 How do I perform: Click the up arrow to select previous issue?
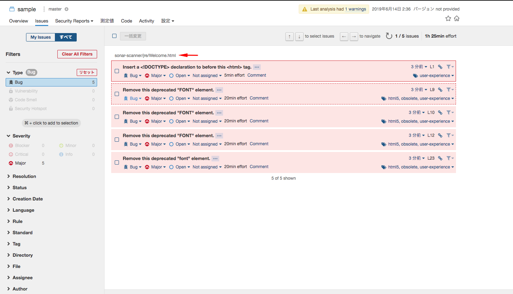[290, 37]
